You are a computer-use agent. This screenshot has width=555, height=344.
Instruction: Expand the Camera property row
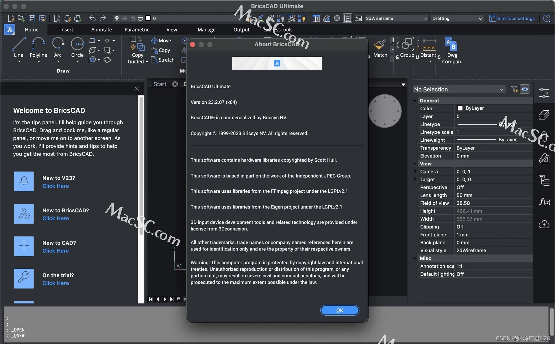(x=415, y=171)
